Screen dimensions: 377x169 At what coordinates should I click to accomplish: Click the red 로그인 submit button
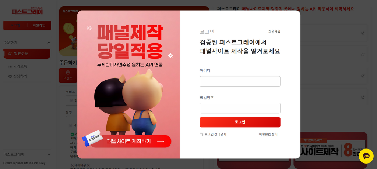click(x=240, y=122)
